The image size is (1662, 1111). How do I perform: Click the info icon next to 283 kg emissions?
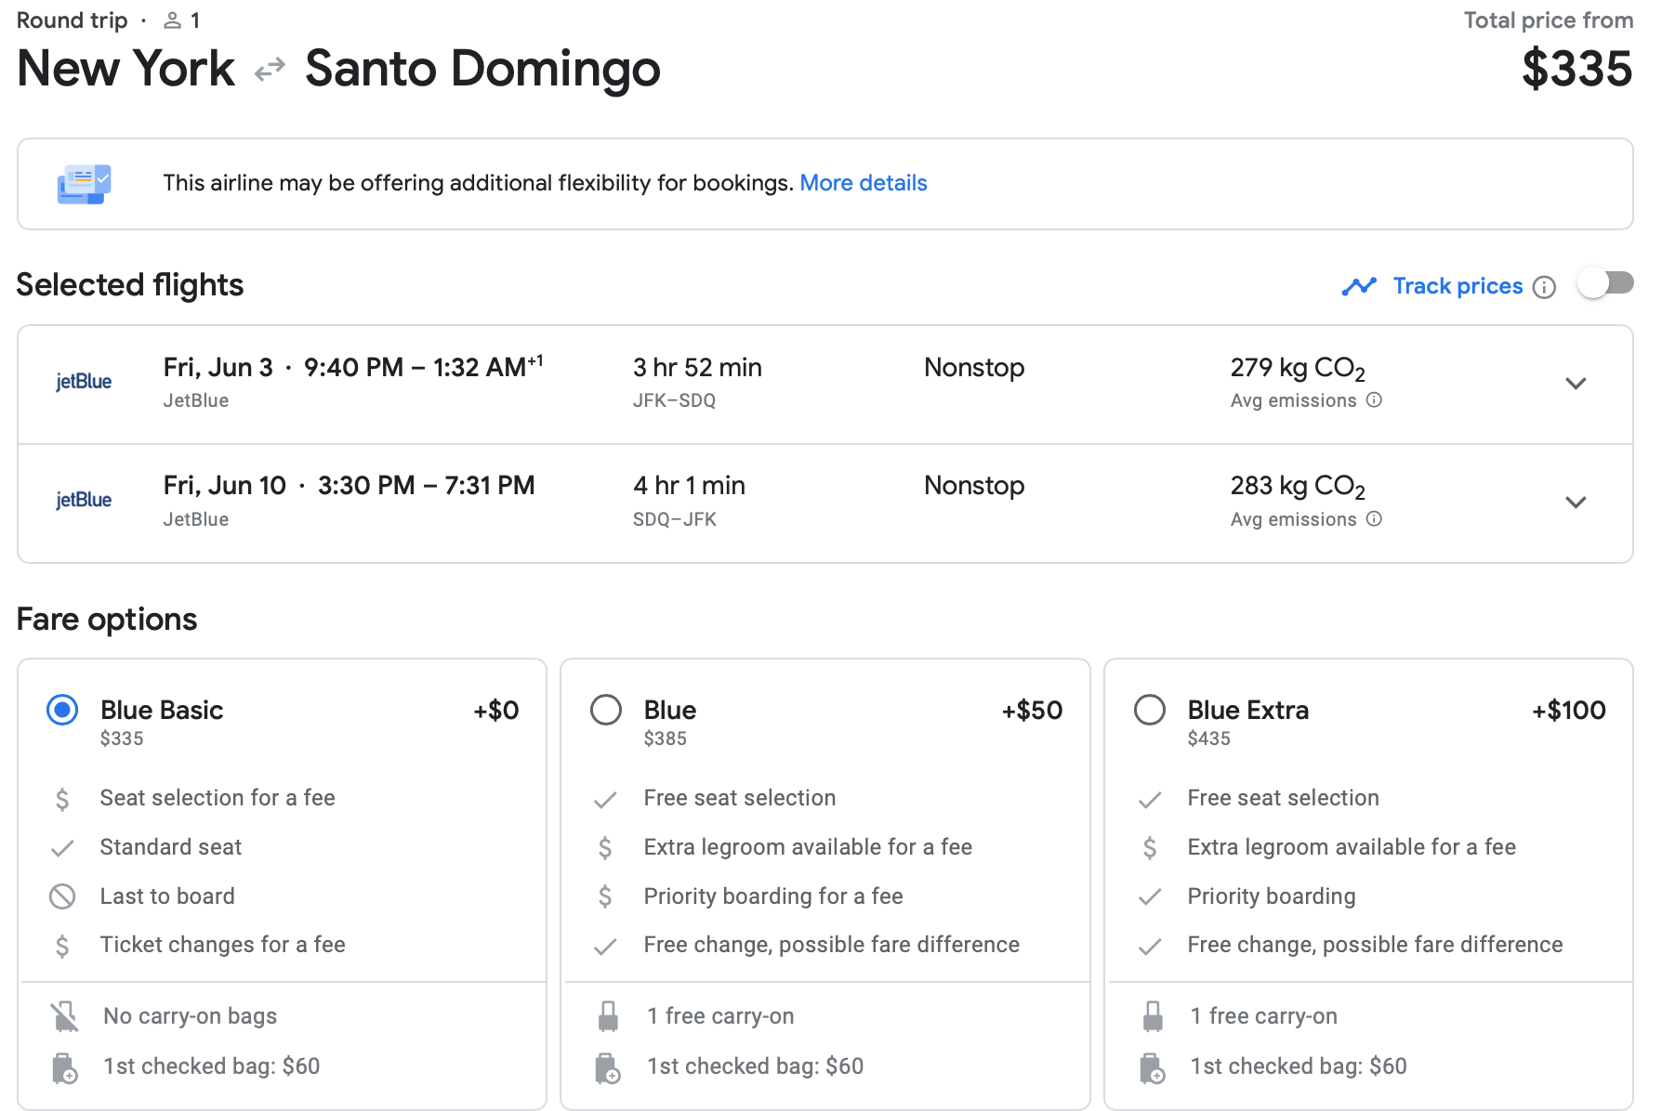1374,519
